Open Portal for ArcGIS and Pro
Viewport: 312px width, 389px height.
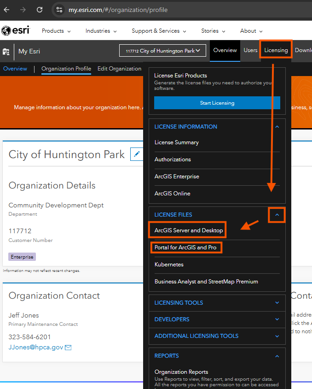pos(185,248)
